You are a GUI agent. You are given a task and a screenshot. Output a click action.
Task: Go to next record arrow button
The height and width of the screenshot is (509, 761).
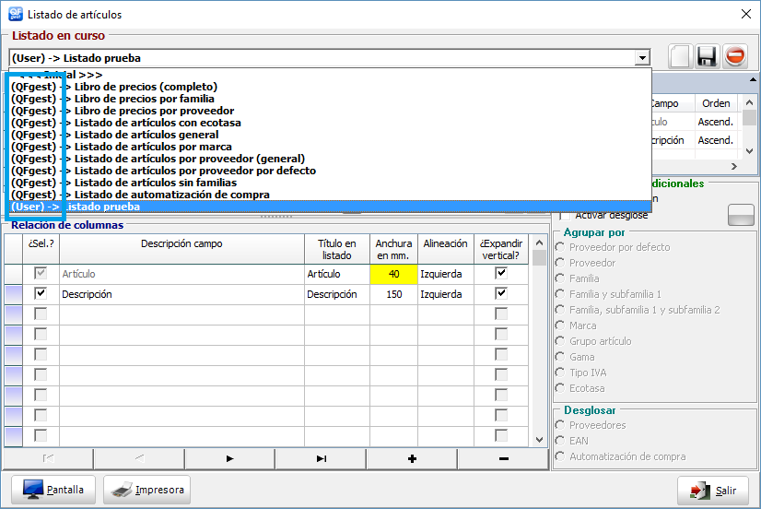tap(229, 458)
